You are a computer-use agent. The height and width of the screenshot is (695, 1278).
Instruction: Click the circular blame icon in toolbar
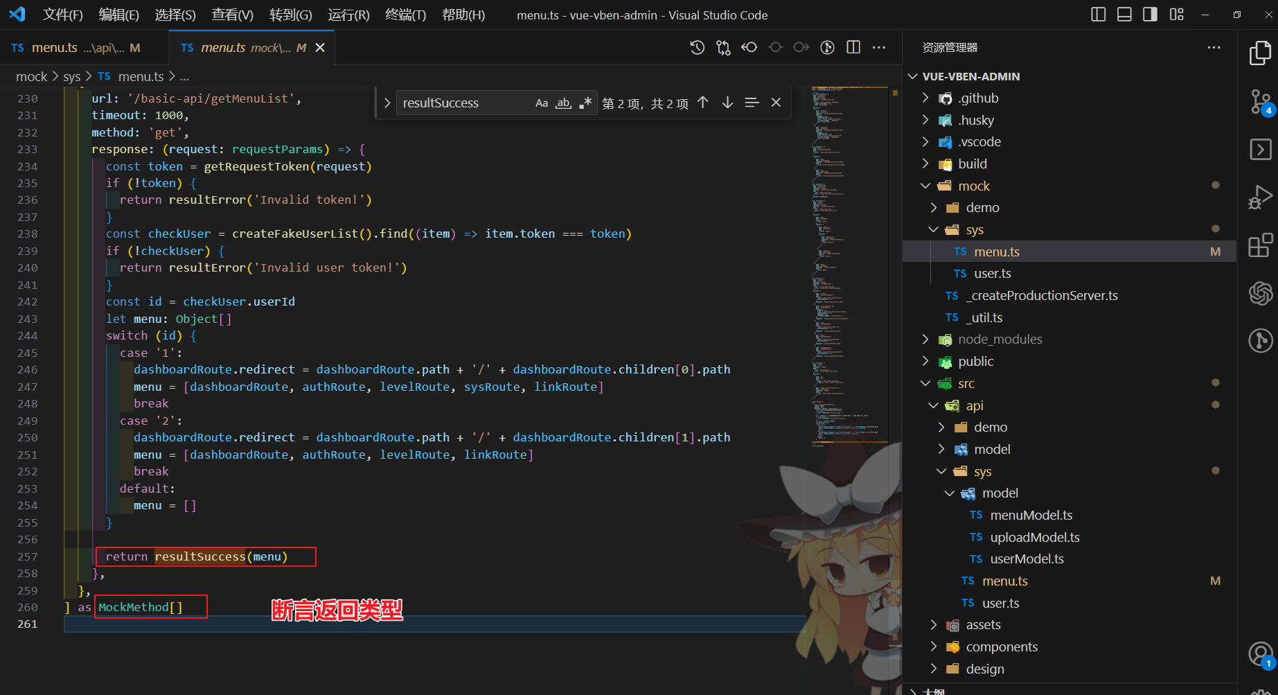tap(827, 47)
